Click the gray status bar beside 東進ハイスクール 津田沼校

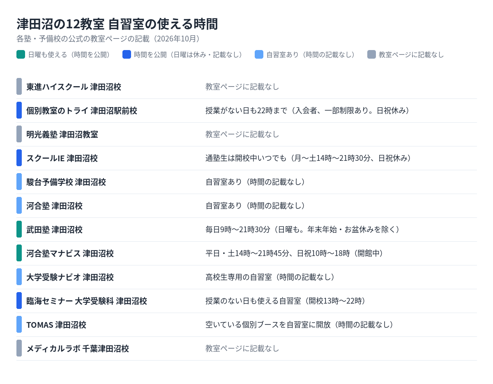19,87
